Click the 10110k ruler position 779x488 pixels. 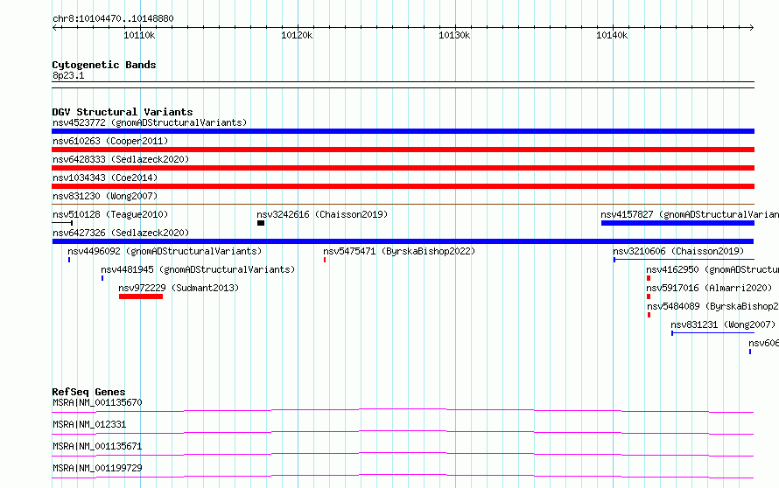pos(139,35)
